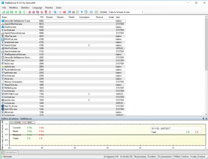
Task: Click the scrollbar down arrow of process list
Action: tap(206, 114)
